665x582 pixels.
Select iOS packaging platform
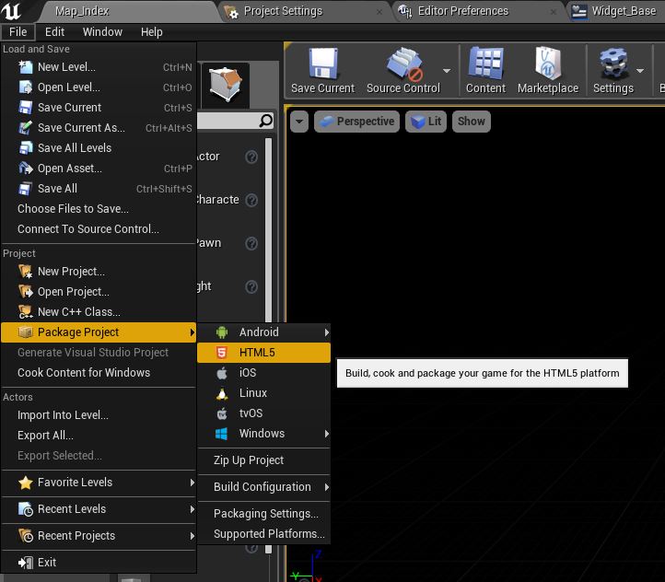coord(263,373)
